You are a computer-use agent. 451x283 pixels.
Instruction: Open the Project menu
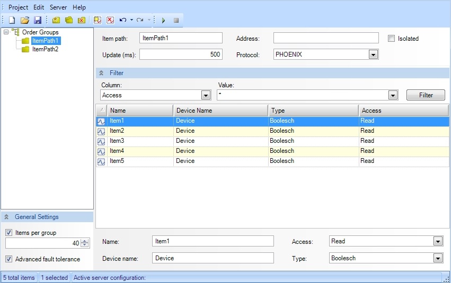(19, 7)
